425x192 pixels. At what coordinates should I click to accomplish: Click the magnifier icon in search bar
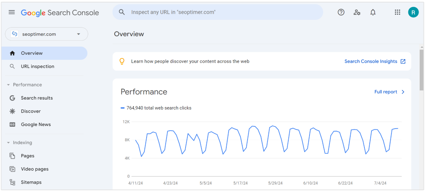point(122,12)
